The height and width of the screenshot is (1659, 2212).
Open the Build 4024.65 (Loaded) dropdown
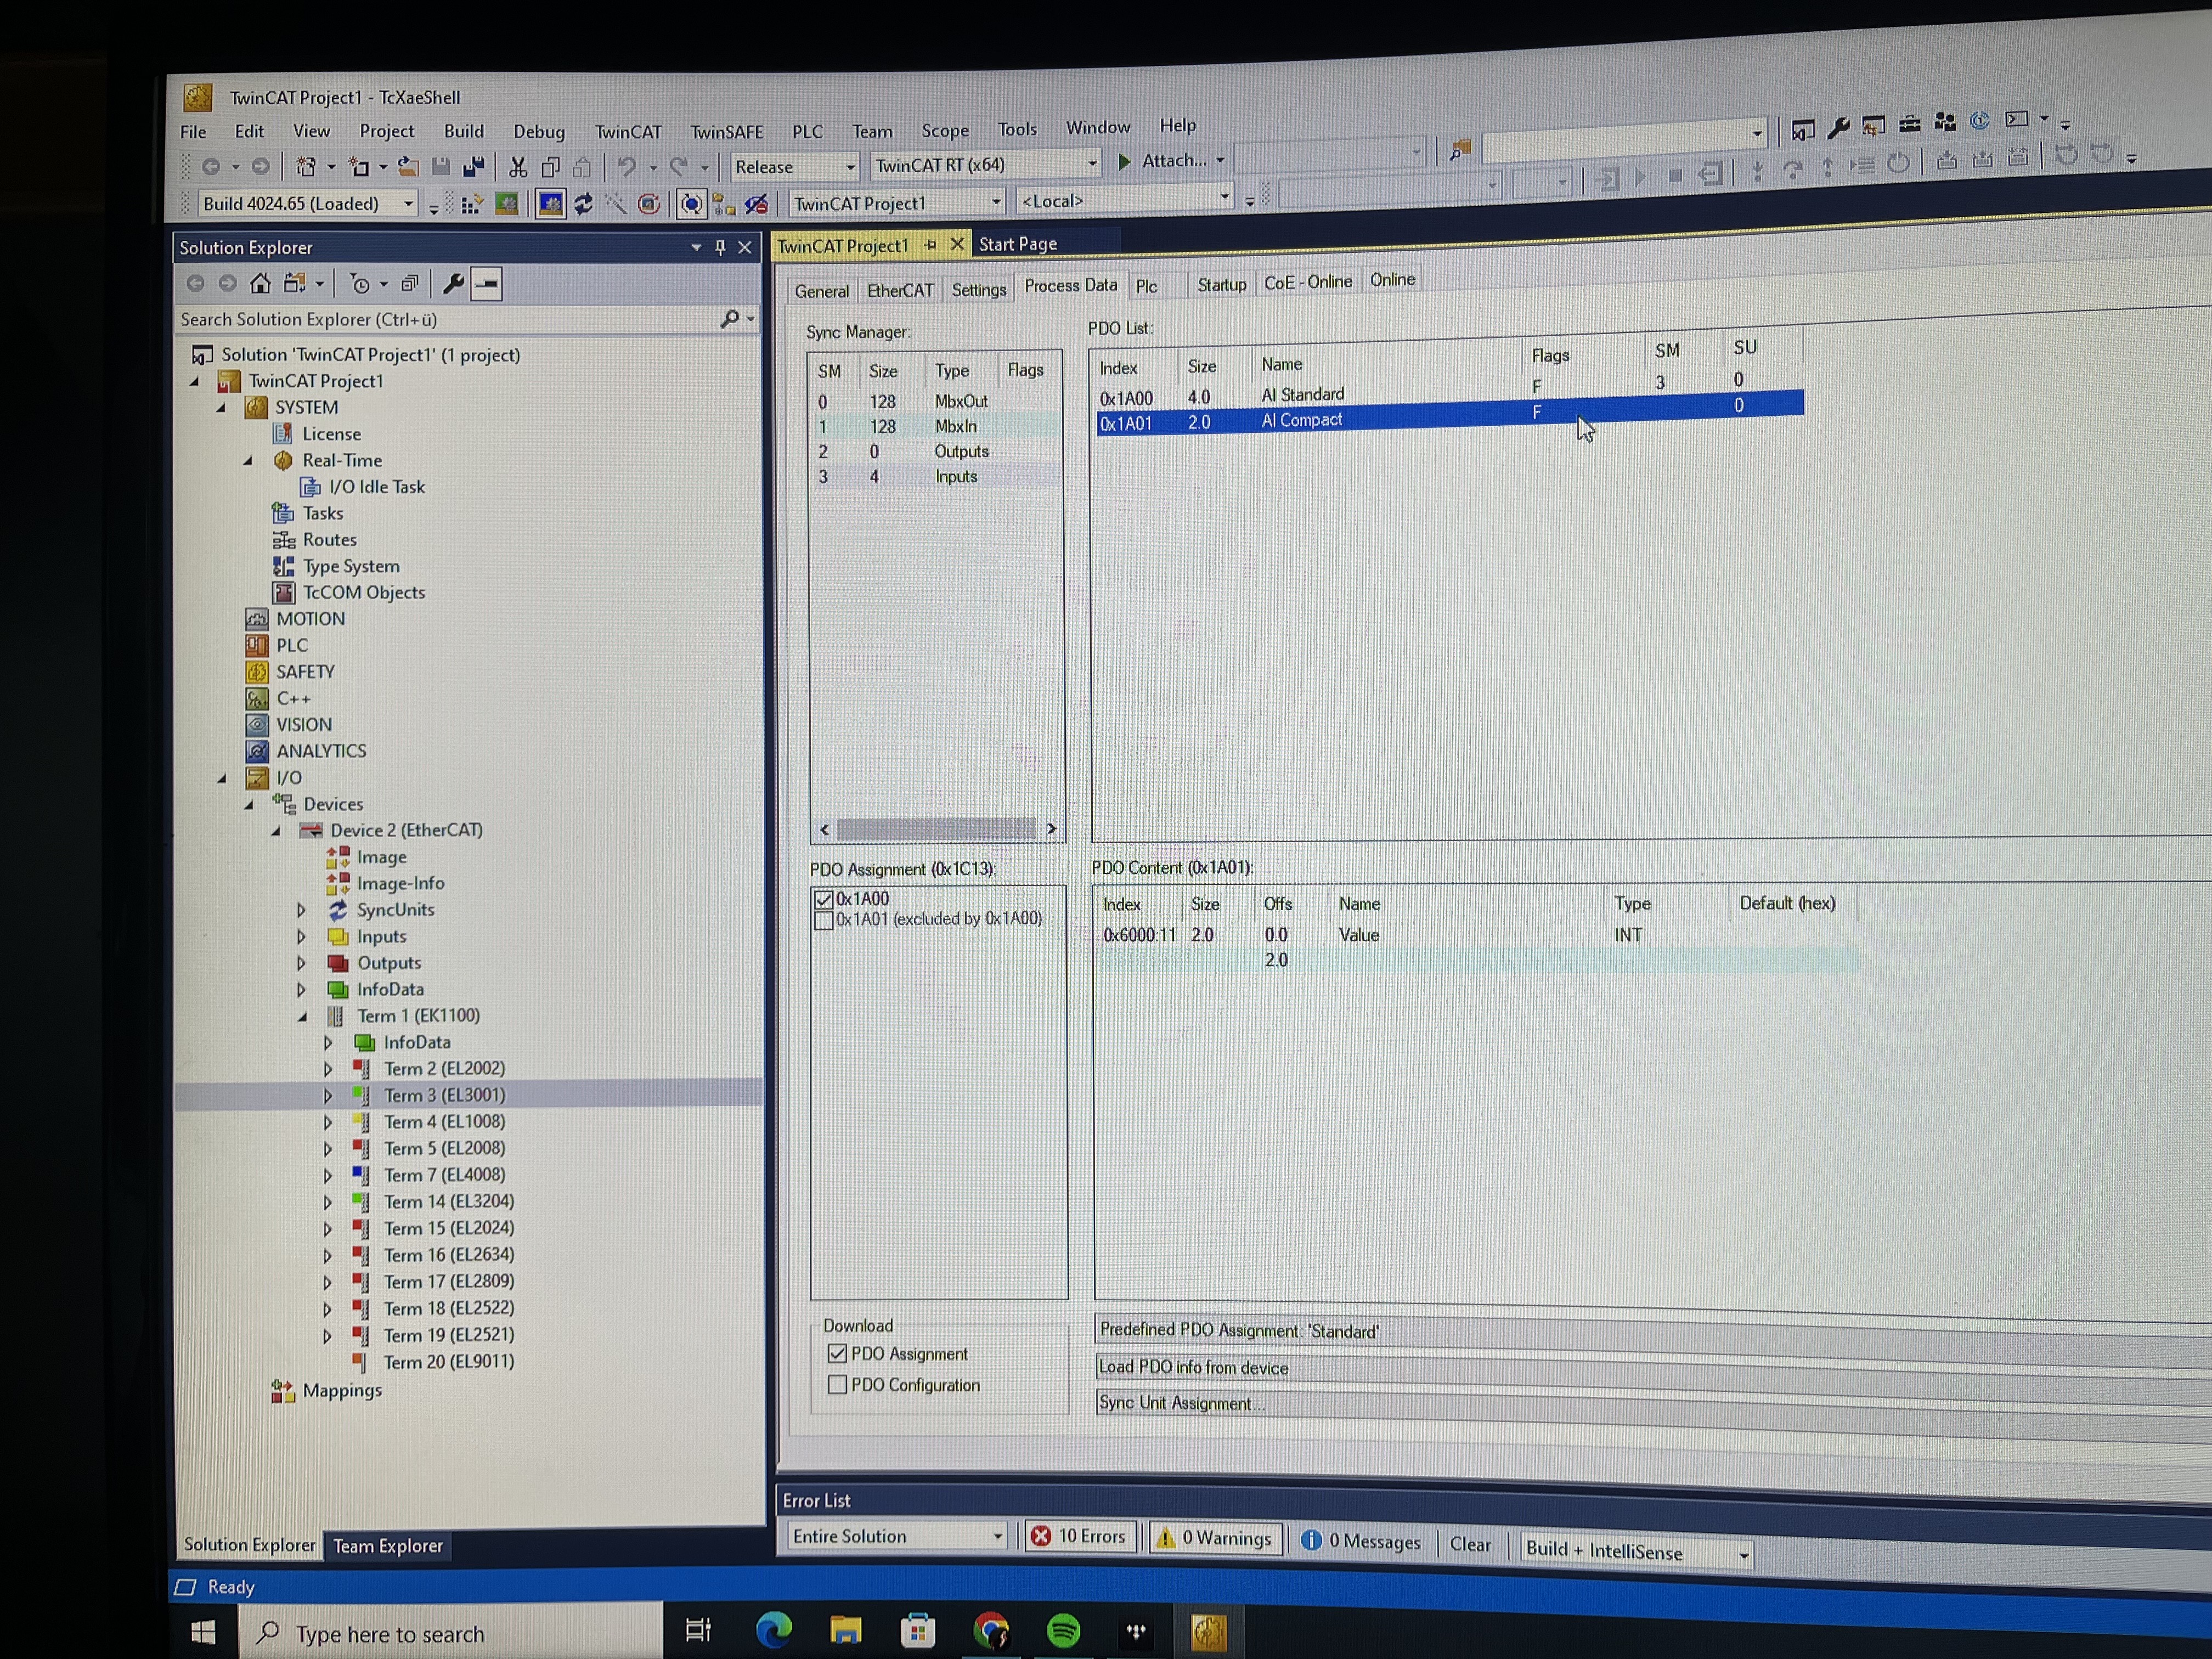[x=307, y=204]
